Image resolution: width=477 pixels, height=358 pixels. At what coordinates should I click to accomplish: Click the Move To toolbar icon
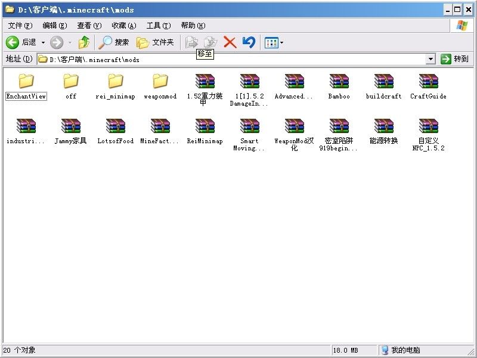pos(191,42)
